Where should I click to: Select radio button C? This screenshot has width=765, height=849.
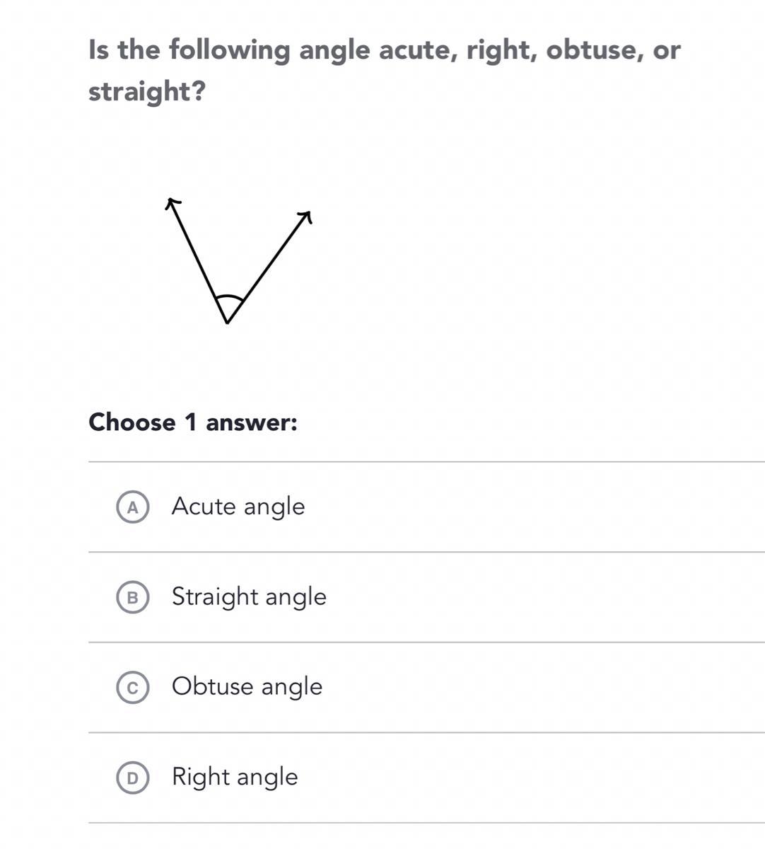click(132, 688)
